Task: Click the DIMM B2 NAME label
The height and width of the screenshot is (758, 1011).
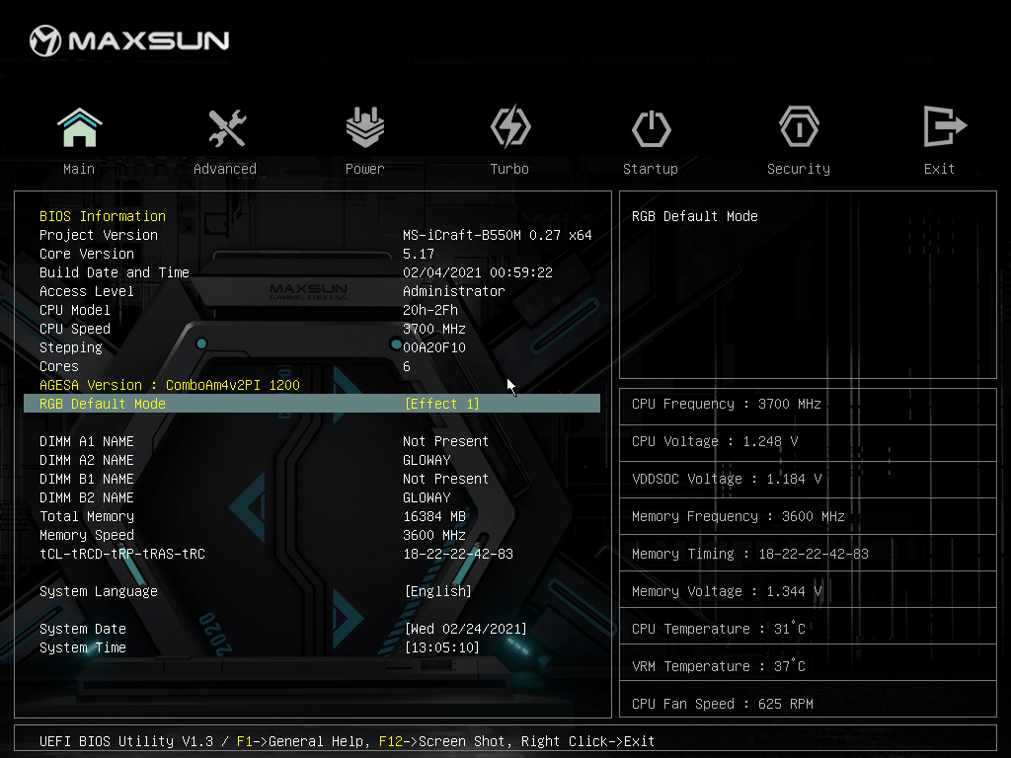Action: click(87, 497)
